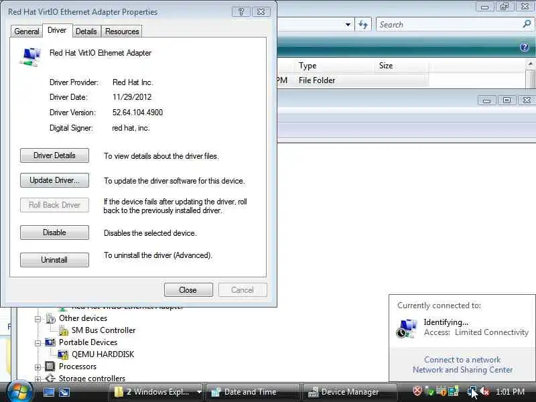This screenshot has width=536, height=402.
Task: Click the Explorer search magnifier icon
Action: [x=527, y=24]
